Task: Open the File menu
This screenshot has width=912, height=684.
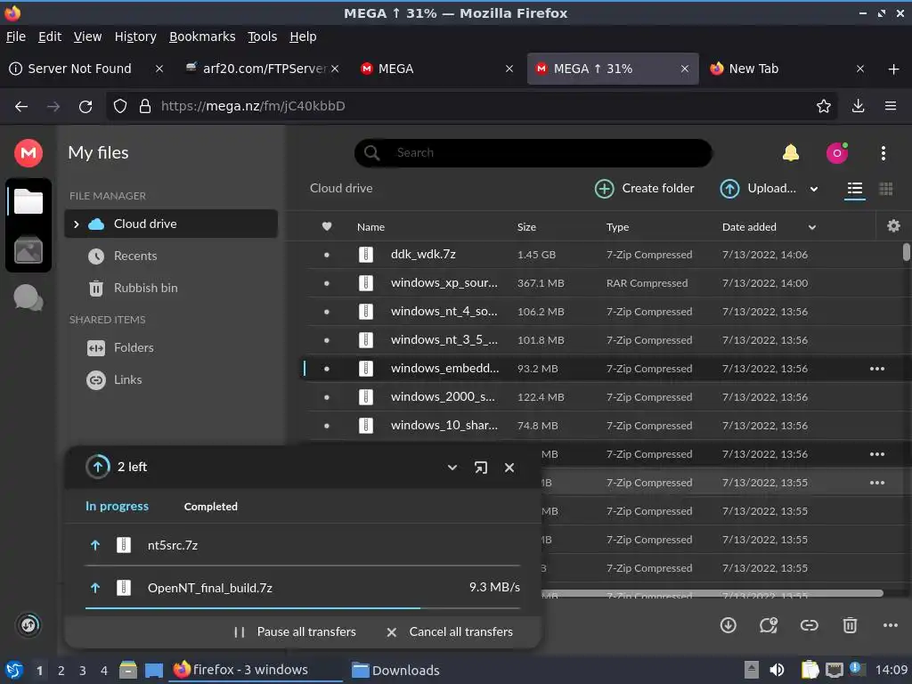Action: [x=16, y=37]
